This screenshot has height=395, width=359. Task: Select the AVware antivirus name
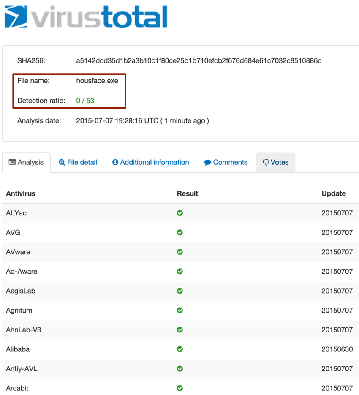(18, 252)
